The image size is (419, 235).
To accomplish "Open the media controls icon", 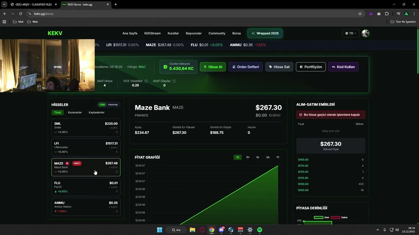I will tap(398, 14).
